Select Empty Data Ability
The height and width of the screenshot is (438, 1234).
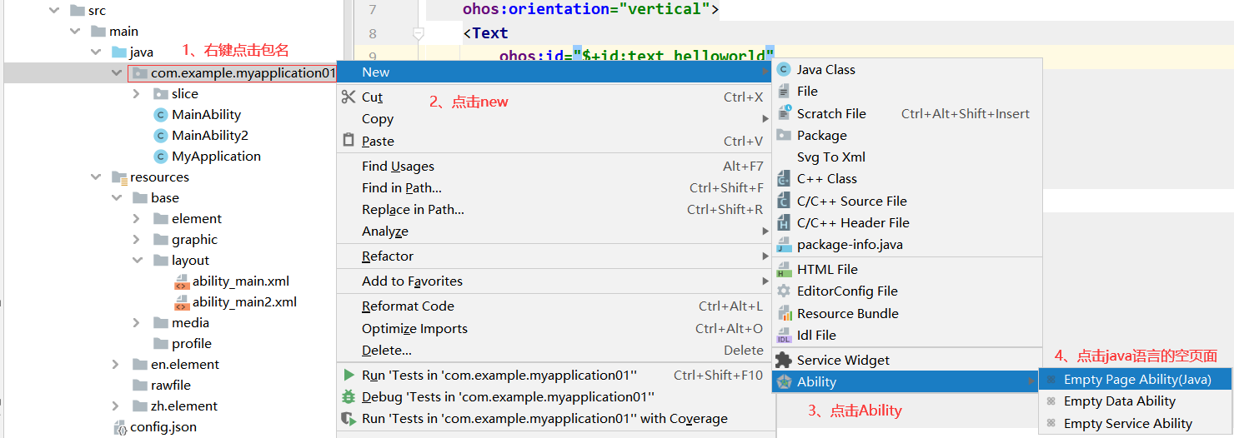tap(1136, 401)
